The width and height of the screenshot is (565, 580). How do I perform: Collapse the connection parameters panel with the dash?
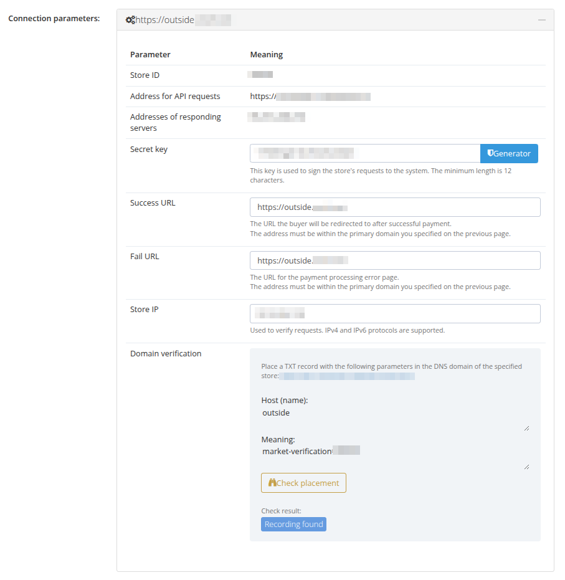click(541, 19)
